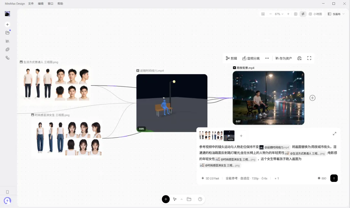350x208 pixels.
Task: Play the 4.57s reference video thumbnail
Action: pyautogui.click(x=229, y=136)
